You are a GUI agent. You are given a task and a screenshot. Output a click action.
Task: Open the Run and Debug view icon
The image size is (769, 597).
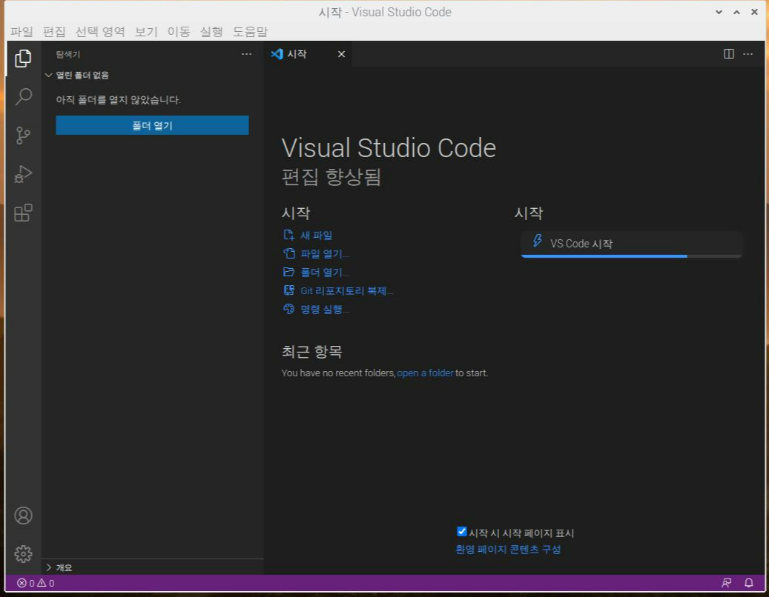[23, 174]
